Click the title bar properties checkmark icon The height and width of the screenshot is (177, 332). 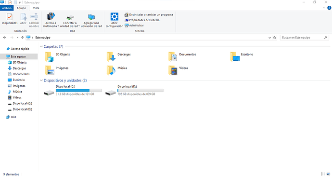point(10,2)
